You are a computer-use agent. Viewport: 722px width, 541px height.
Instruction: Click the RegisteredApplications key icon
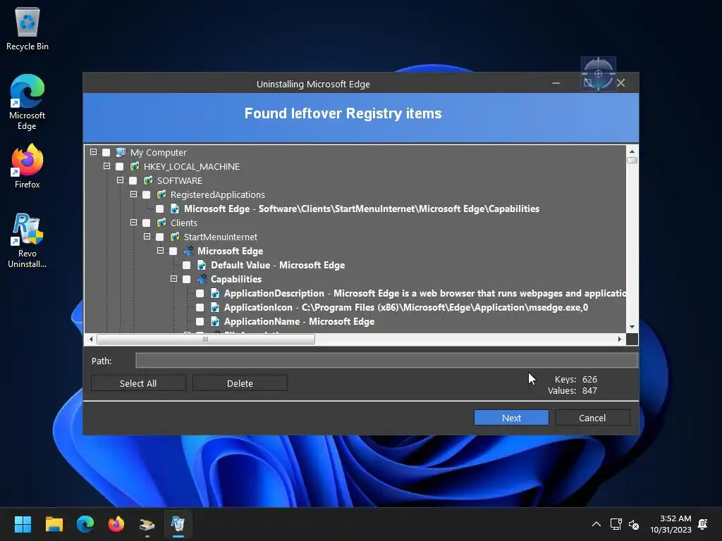coord(161,194)
